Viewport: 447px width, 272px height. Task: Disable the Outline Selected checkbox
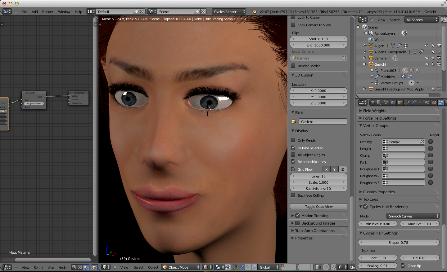pos(293,148)
